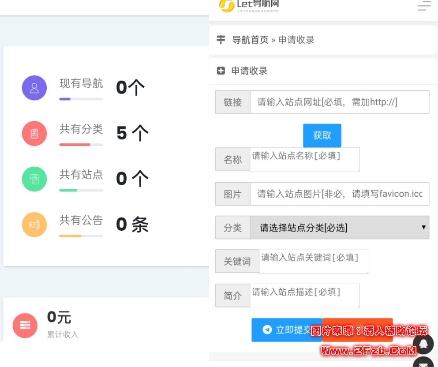
Task: Click the green site icon beside 共有站点
Action: [x=34, y=179]
